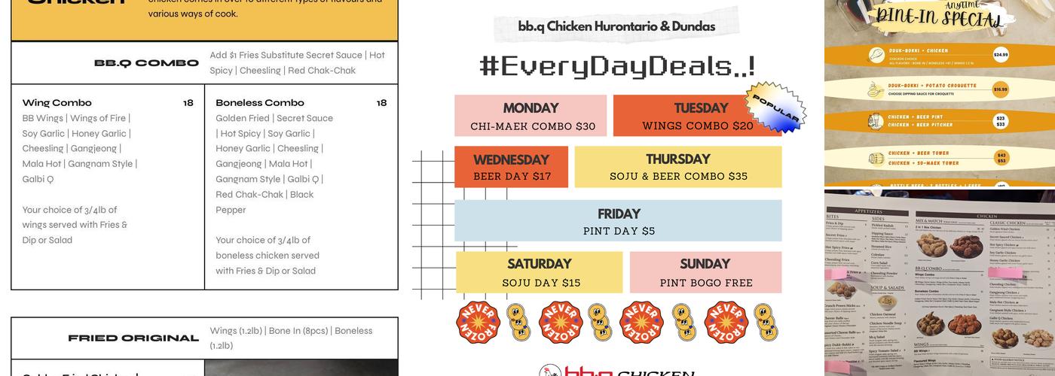Click the Fried Original section header
Image resolution: width=1055 pixels, height=376 pixels.
133,338
